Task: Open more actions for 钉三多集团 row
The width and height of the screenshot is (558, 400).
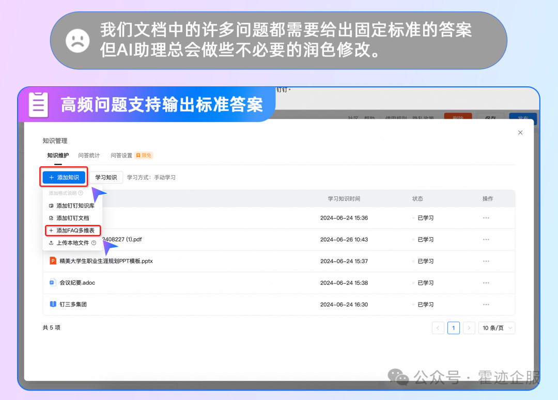Action: click(486, 304)
